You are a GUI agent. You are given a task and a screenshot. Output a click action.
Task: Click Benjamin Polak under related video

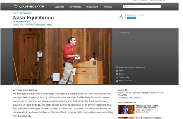pos(142,112)
